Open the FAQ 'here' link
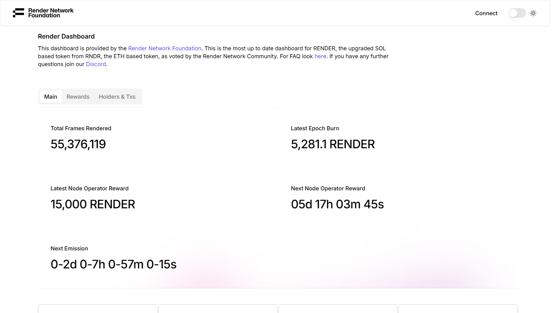 [320, 56]
